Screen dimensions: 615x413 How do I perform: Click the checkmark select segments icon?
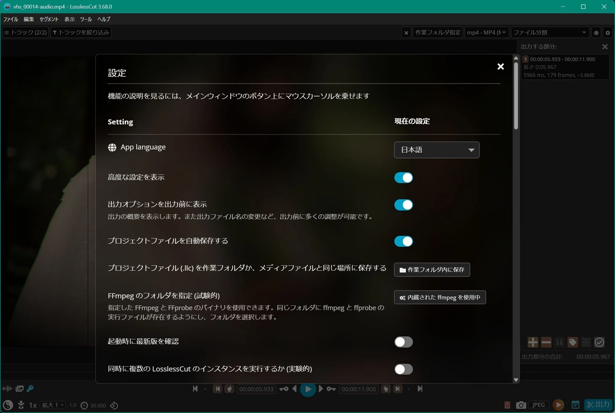[x=599, y=342]
